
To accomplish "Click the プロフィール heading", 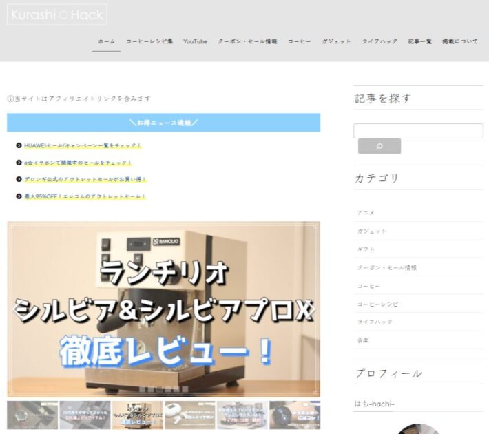I will click(388, 373).
